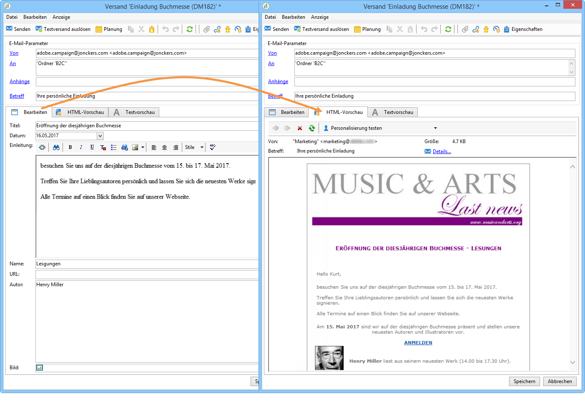Switch to the Textvorschau tab in right window
The width and height of the screenshot is (585, 401).
click(393, 112)
